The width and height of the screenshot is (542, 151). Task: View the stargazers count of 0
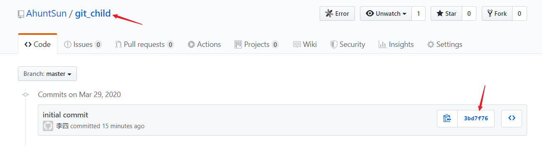[469, 13]
